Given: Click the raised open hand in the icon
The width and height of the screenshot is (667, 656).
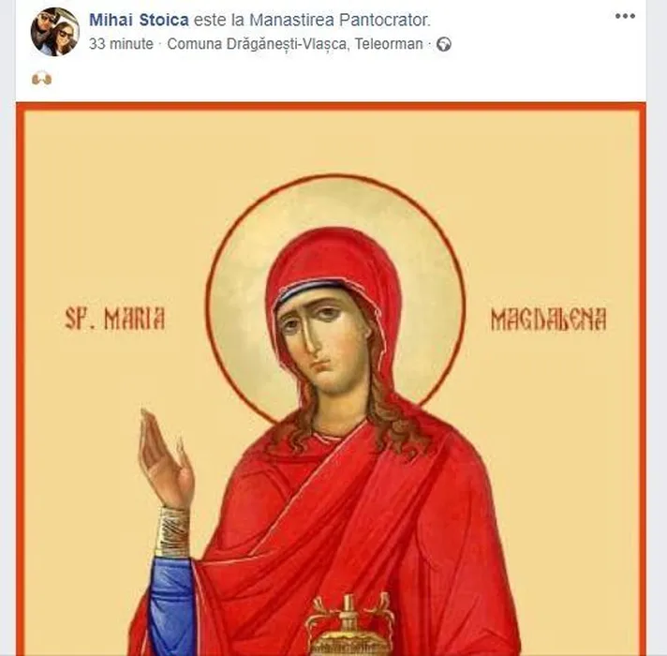Looking at the screenshot, I should coord(166,458).
